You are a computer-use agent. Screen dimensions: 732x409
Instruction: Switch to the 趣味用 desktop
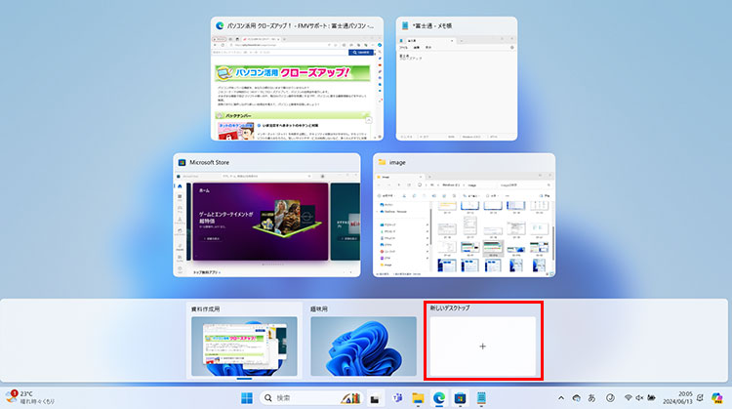point(364,347)
